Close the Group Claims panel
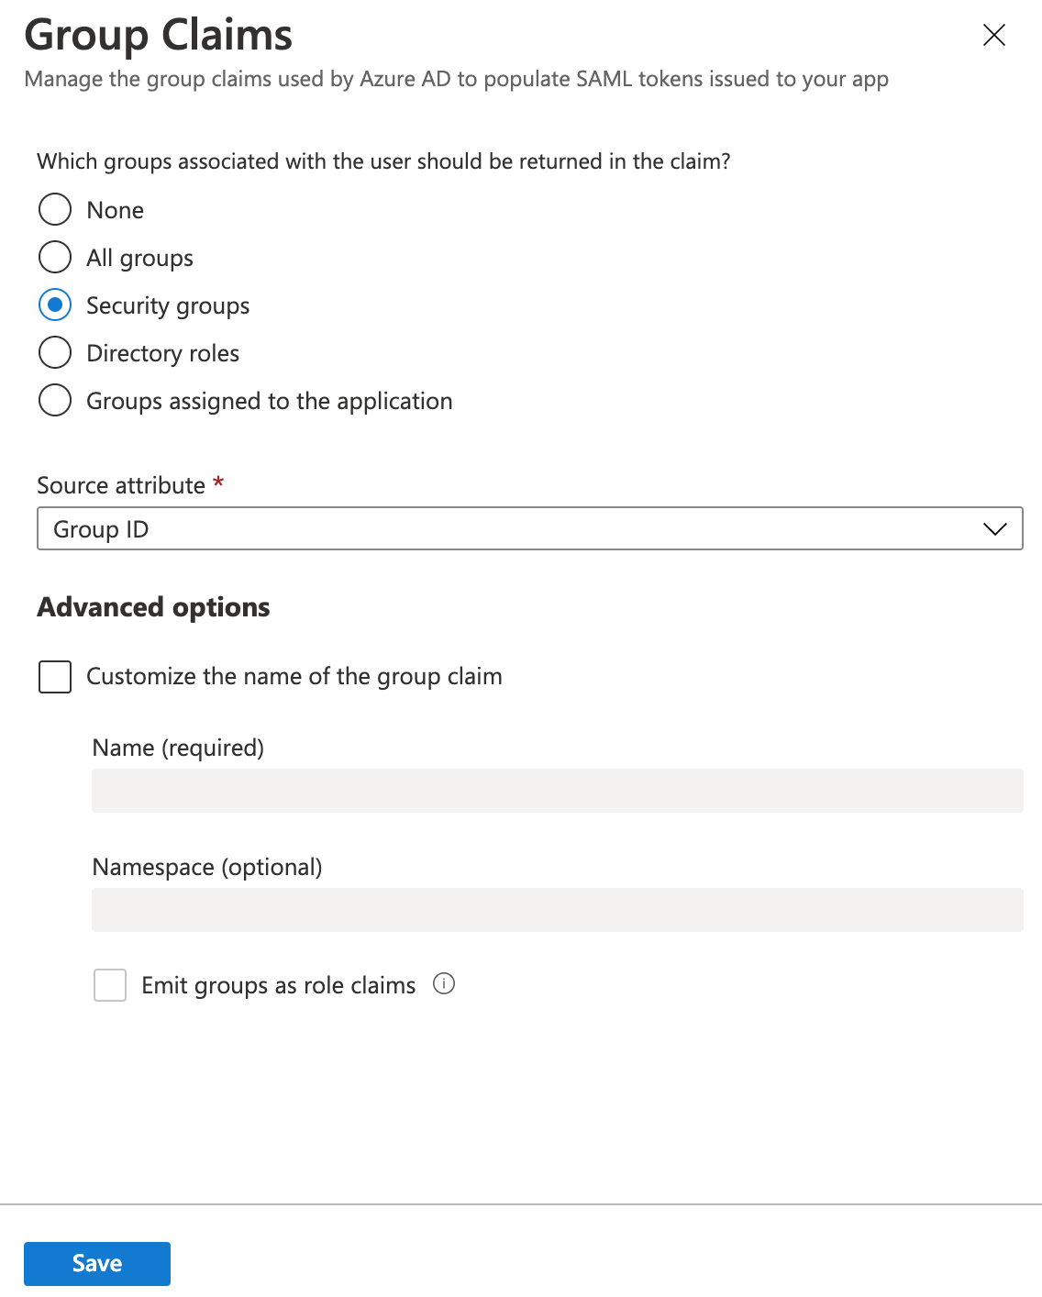The height and width of the screenshot is (1297, 1042). click(993, 36)
